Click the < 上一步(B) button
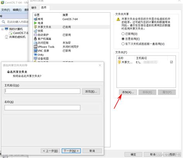 (50, 151)
